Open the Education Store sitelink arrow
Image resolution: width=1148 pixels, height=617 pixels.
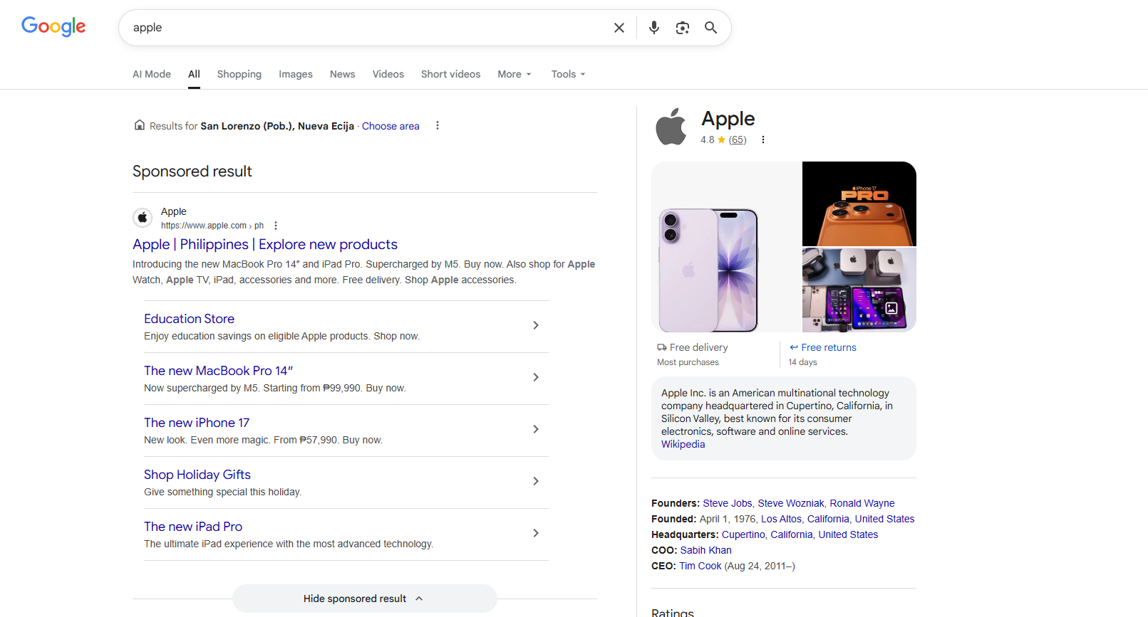click(536, 325)
